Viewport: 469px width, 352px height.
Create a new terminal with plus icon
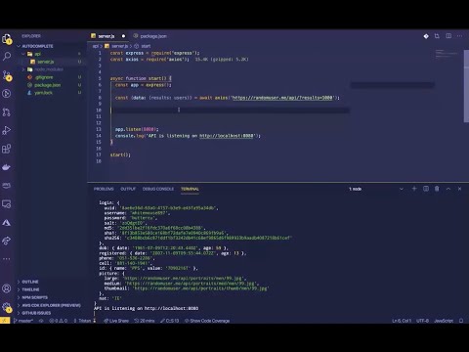pyautogui.click(x=414, y=189)
